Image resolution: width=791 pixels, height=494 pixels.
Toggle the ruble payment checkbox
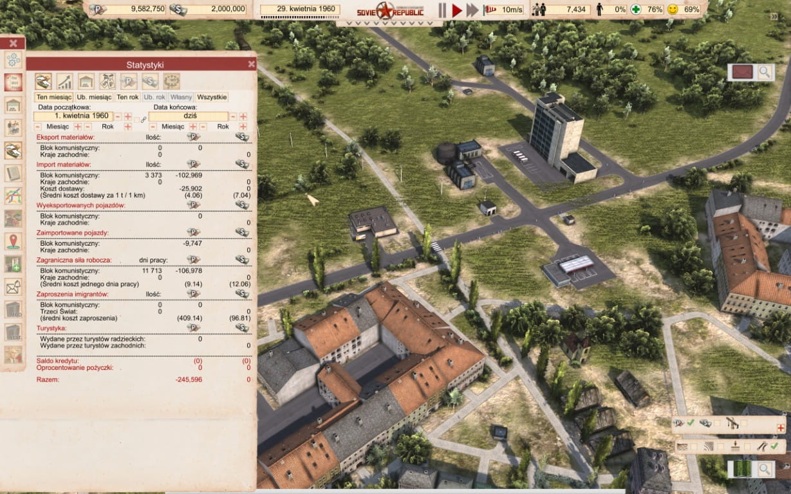point(690,423)
